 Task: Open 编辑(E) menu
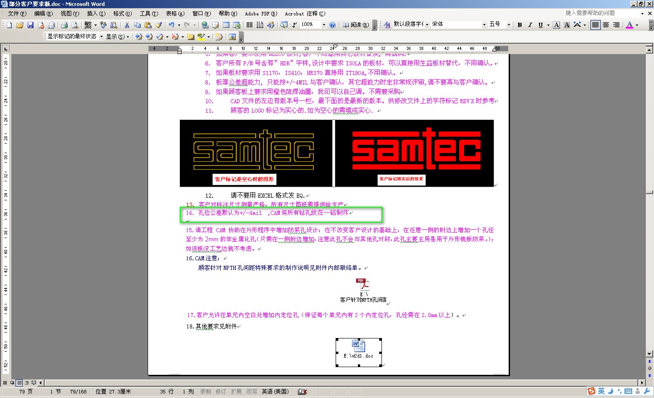point(44,14)
